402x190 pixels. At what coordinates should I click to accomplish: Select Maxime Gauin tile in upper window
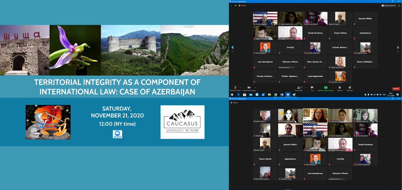pos(340,19)
